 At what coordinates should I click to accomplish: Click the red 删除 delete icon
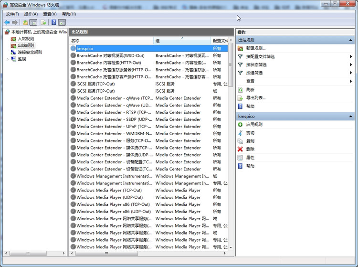(241, 149)
